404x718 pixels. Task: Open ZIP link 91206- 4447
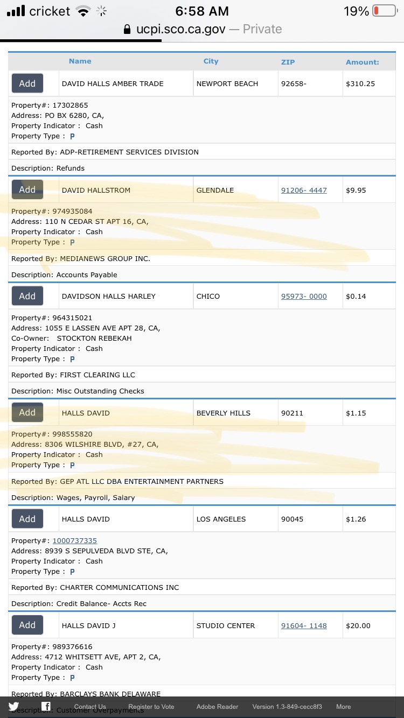[x=304, y=190]
